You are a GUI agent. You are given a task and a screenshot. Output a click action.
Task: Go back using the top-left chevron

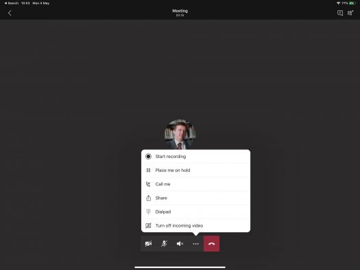(x=10, y=13)
